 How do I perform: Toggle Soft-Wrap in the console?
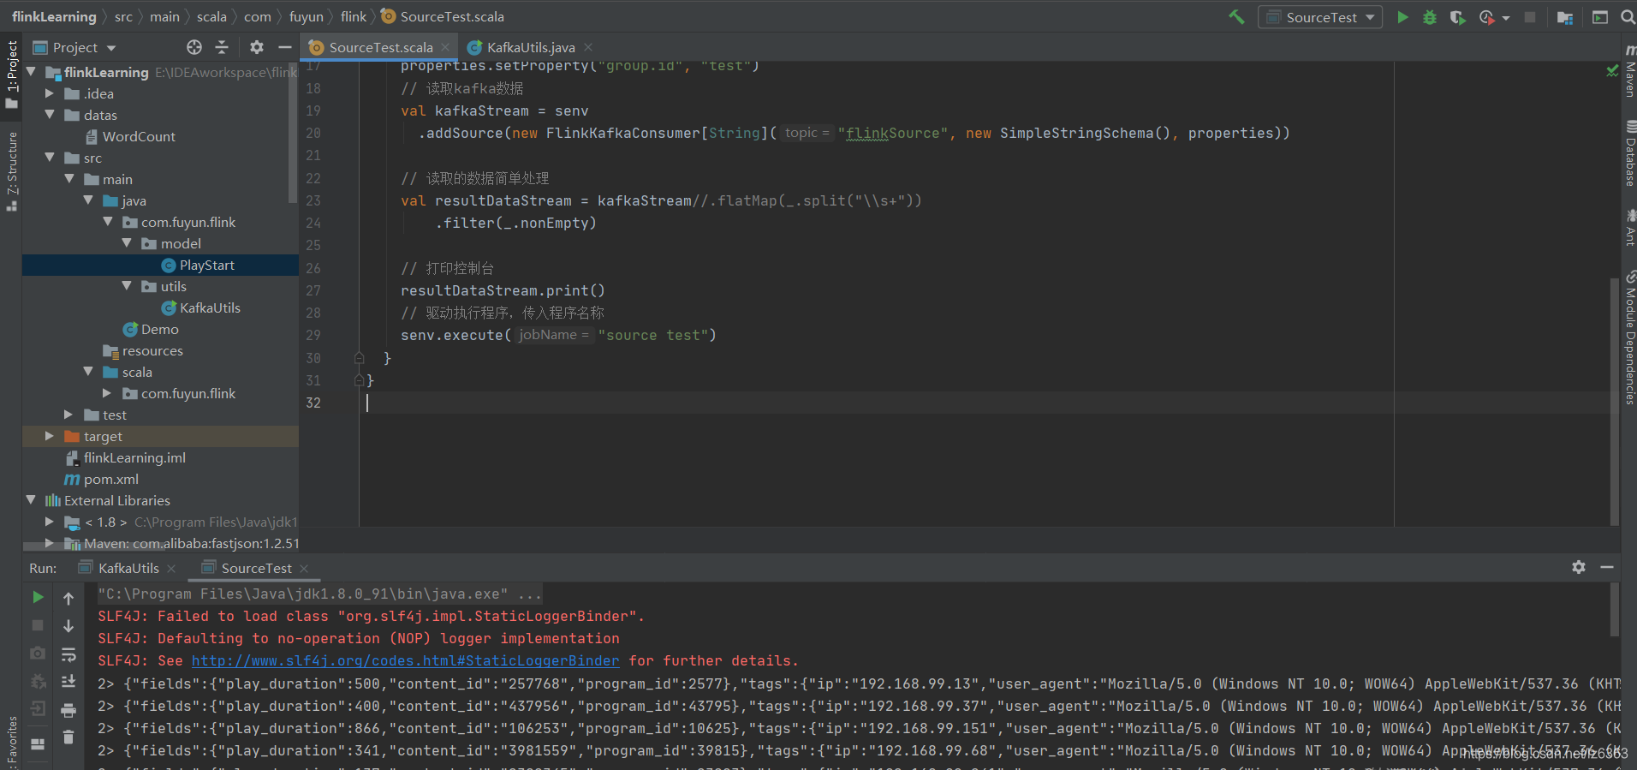[x=68, y=654]
